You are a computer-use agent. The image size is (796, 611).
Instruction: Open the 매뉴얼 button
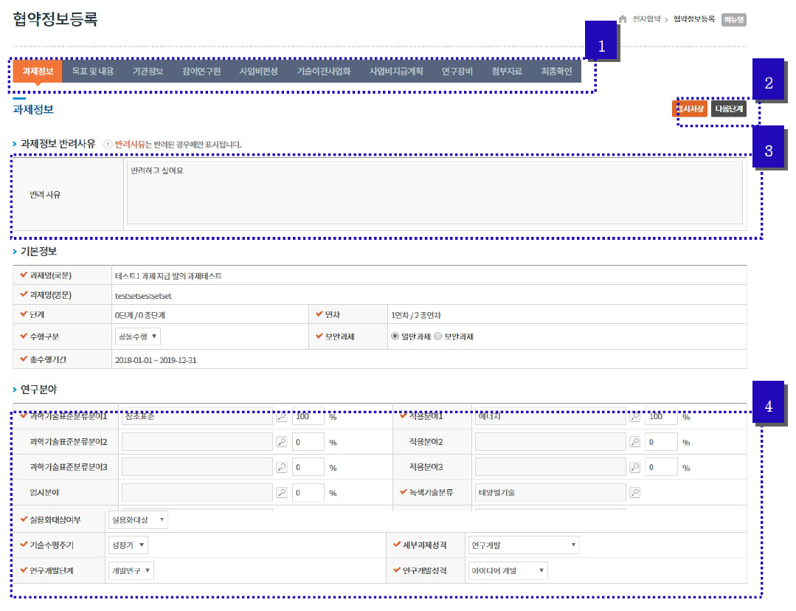734,20
